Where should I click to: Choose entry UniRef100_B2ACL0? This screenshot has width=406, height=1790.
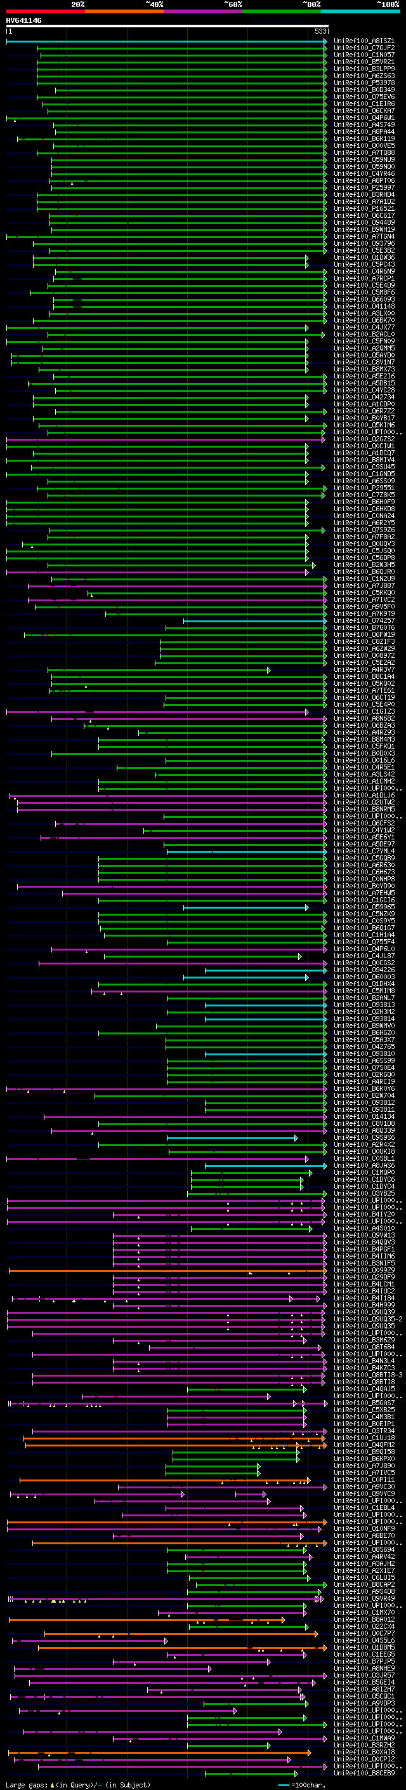click(363, 334)
